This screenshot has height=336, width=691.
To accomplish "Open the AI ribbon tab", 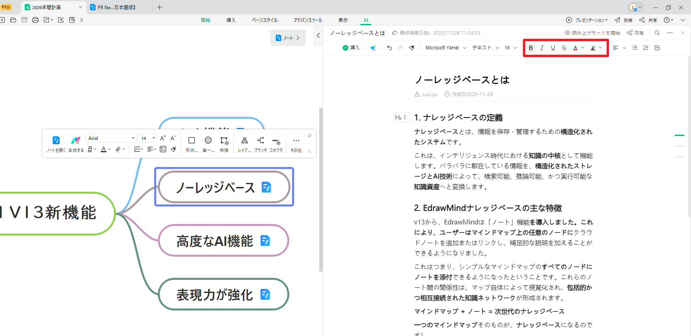I will click(x=366, y=20).
